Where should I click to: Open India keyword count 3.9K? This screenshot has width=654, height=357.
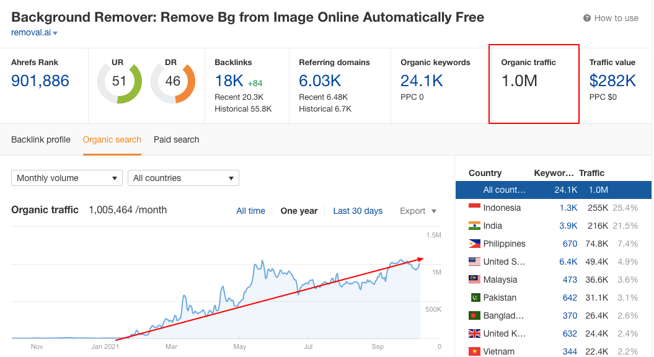coord(568,226)
